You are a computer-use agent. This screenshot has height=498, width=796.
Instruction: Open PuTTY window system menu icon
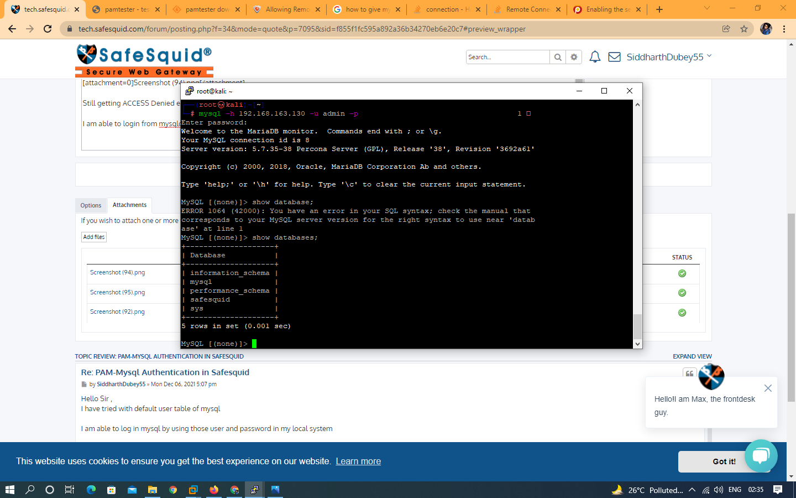189,91
